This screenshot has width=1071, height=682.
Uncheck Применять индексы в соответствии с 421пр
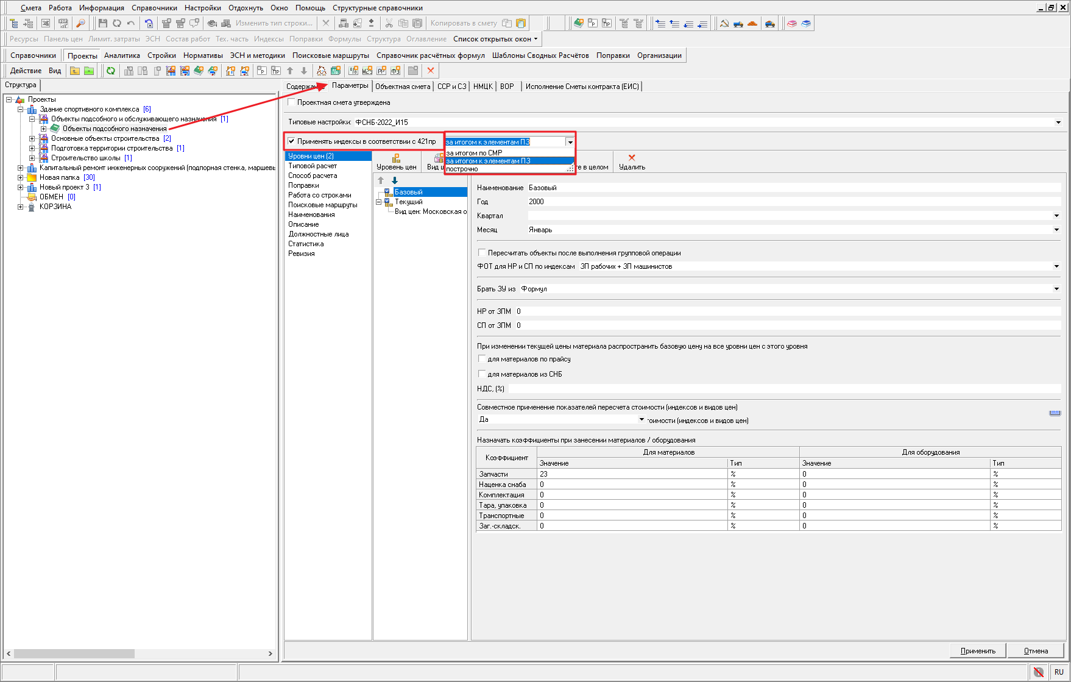pos(292,141)
